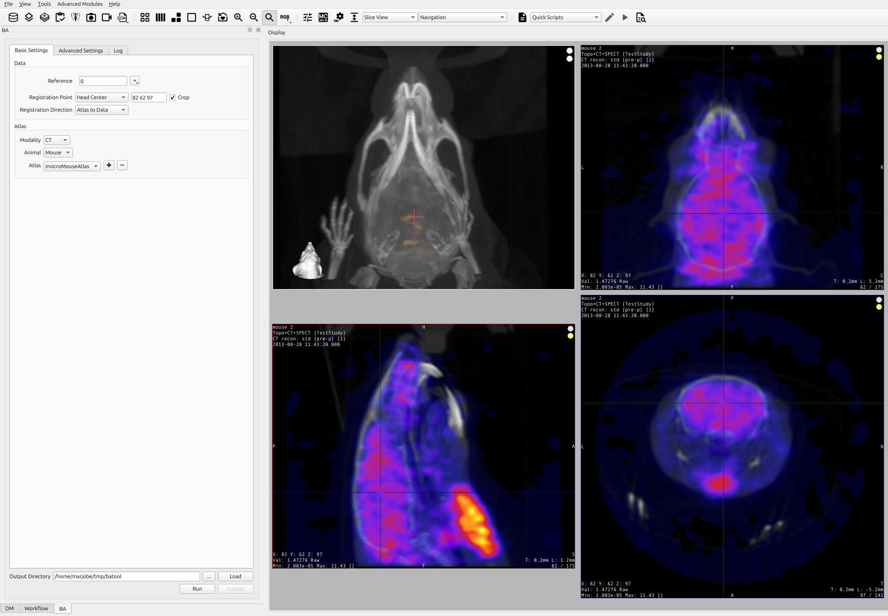Viewport: 888px width, 616px height.
Task: Toggle yellow dot in sagittal view
Action: click(571, 336)
